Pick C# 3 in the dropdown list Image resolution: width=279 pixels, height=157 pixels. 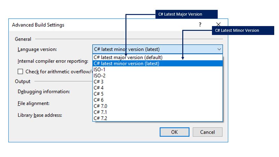pos(99,82)
